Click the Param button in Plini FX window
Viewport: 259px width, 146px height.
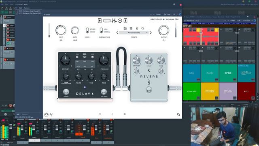coord(158,15)
